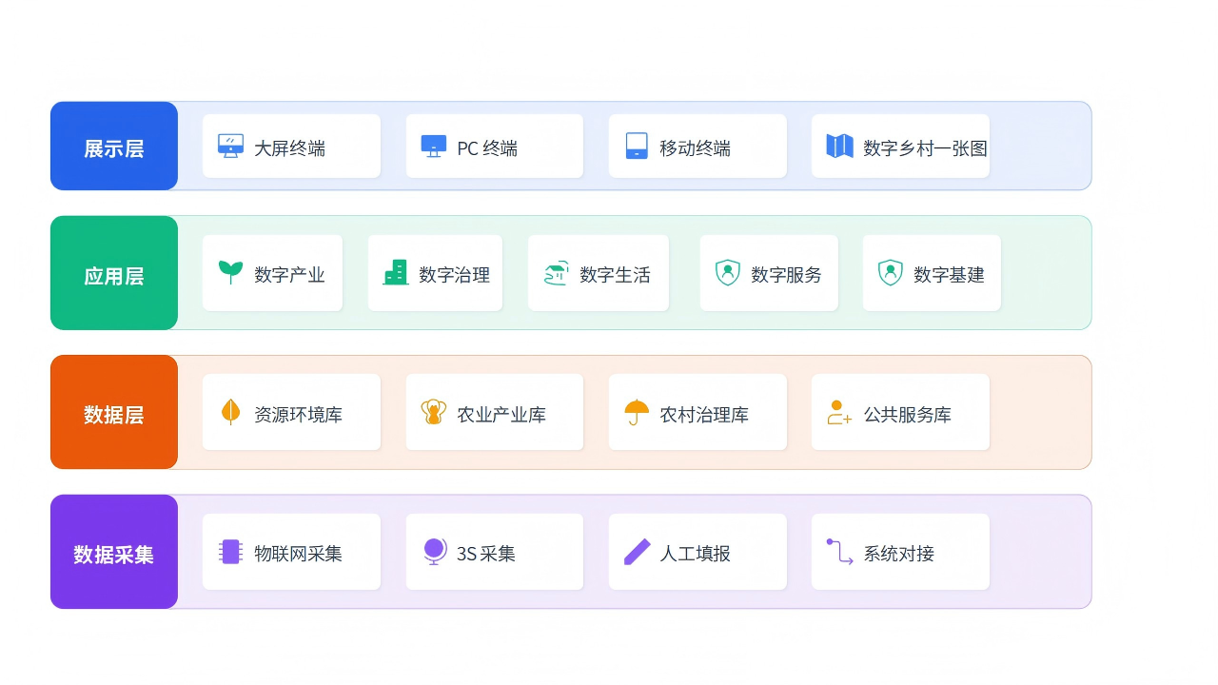Click the chip icon for 物联网采集
1218x685 pixels.
[229, 552]
